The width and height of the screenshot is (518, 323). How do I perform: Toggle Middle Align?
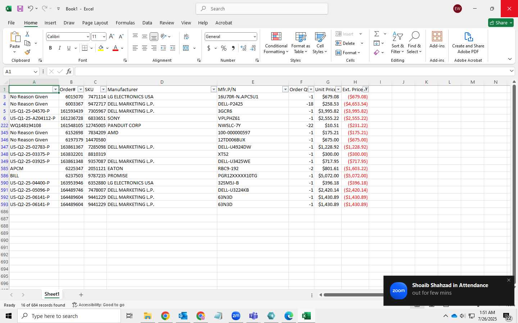coord(145,37)
